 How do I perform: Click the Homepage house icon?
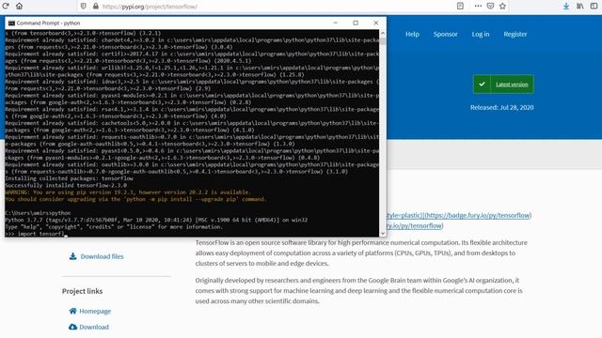(x=72, y=311)
